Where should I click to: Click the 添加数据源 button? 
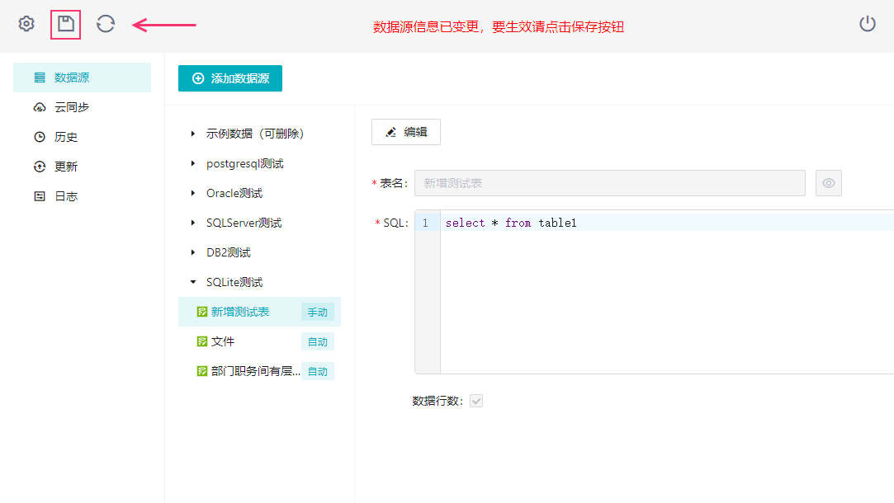tap(229, 78)
